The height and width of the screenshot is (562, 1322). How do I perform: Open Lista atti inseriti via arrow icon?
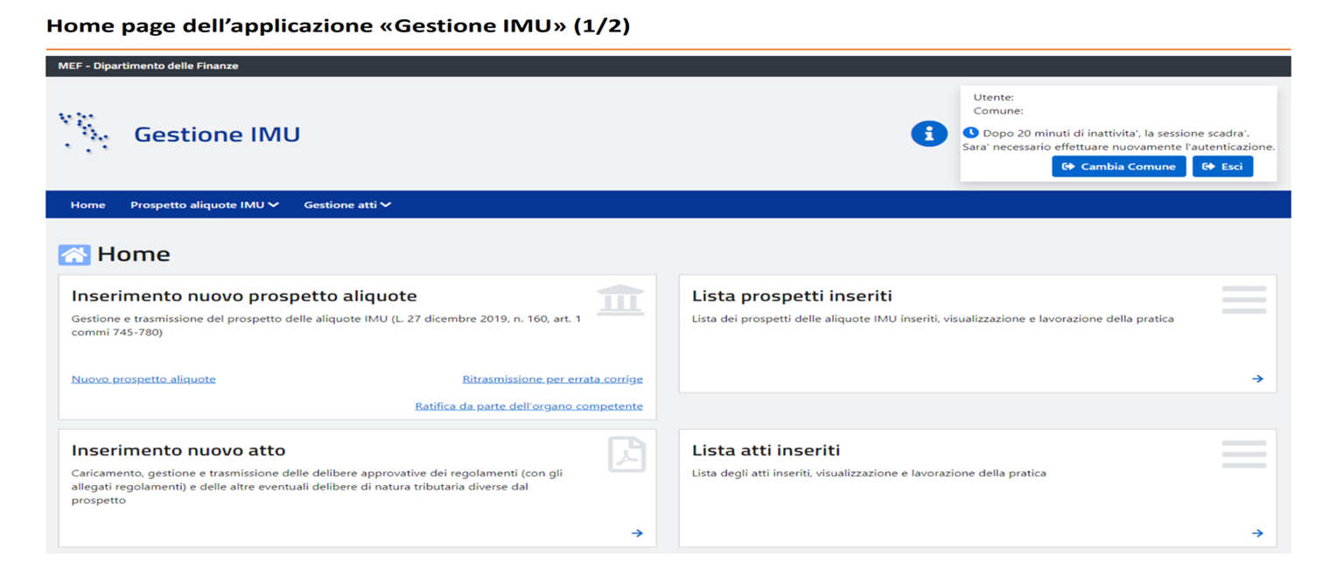(x=1257, y=532)
